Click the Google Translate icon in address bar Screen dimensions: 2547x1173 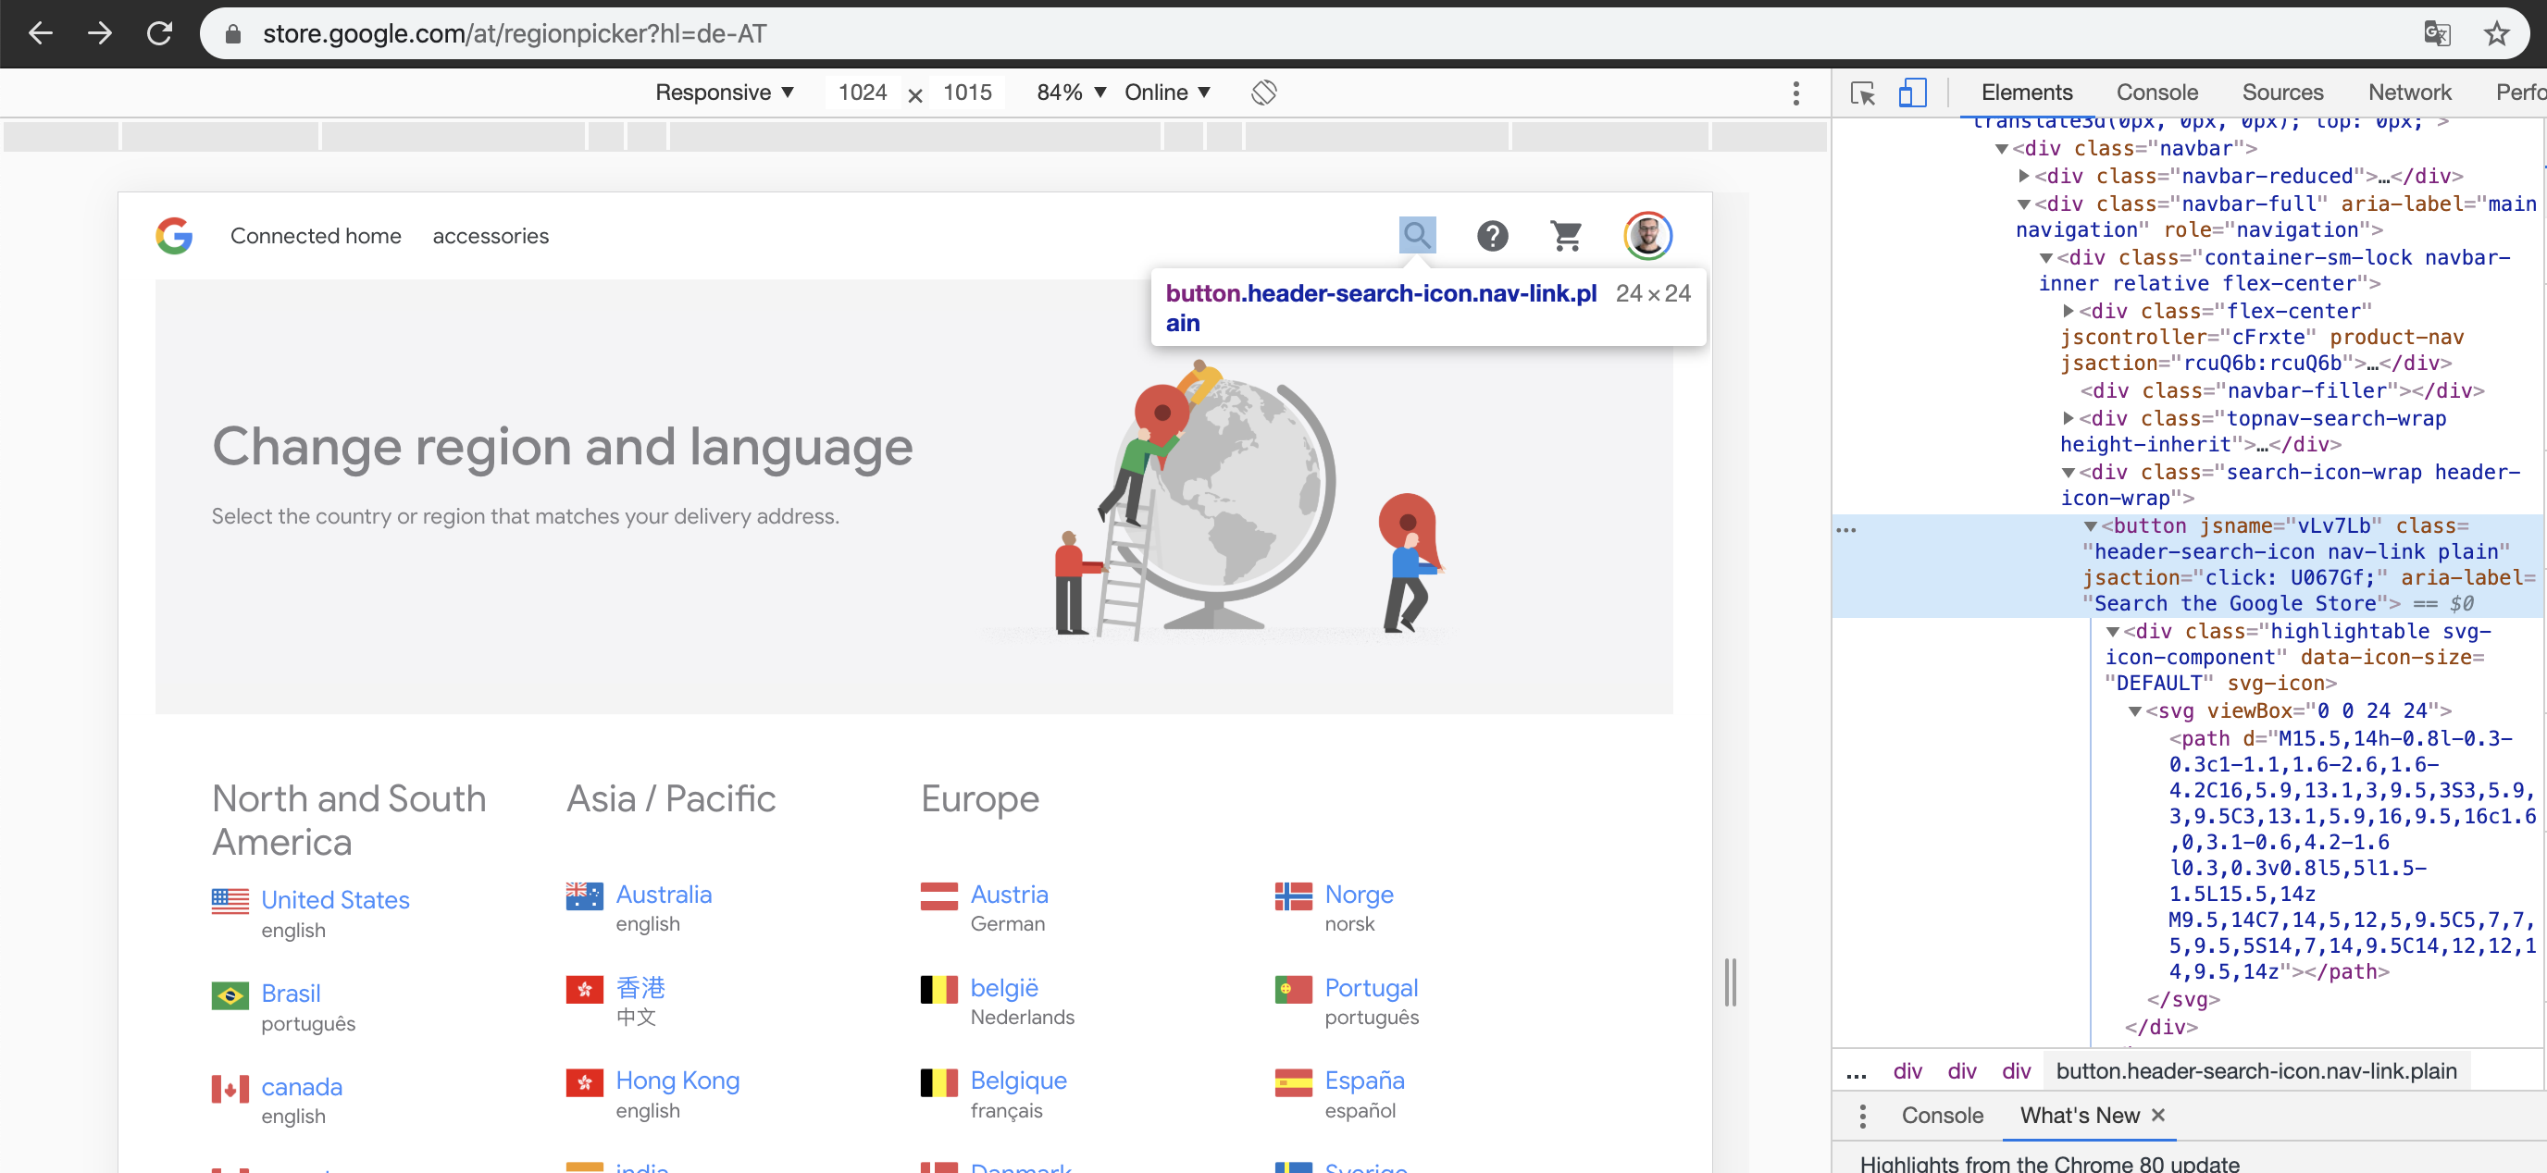tap(2436, 33)
